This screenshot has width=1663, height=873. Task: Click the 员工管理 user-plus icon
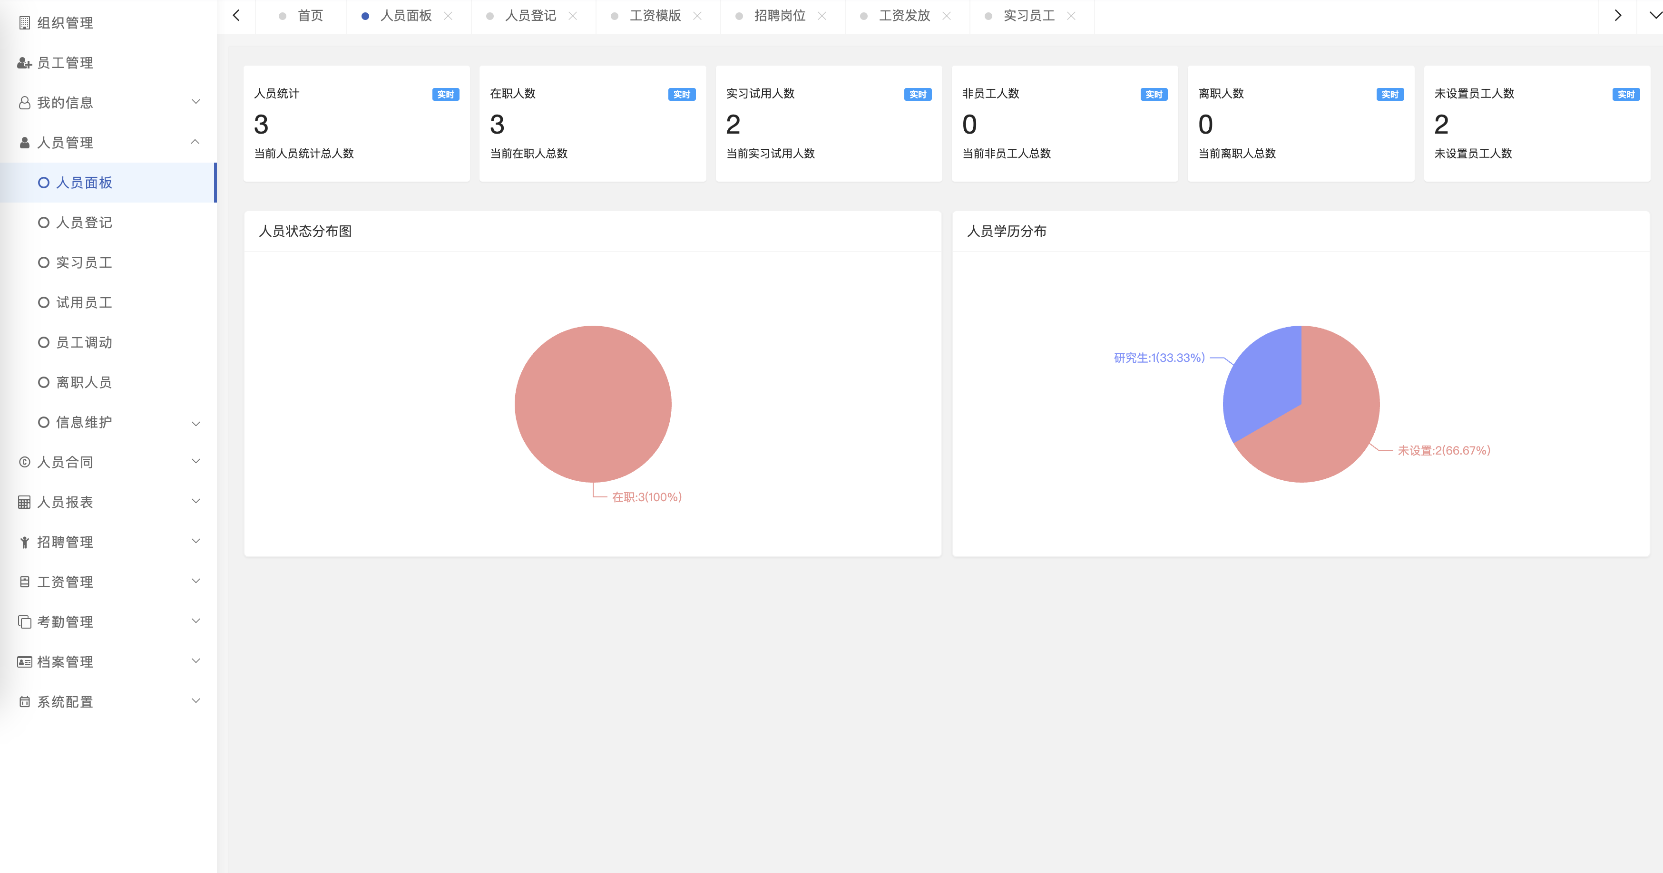pos(25,63)
